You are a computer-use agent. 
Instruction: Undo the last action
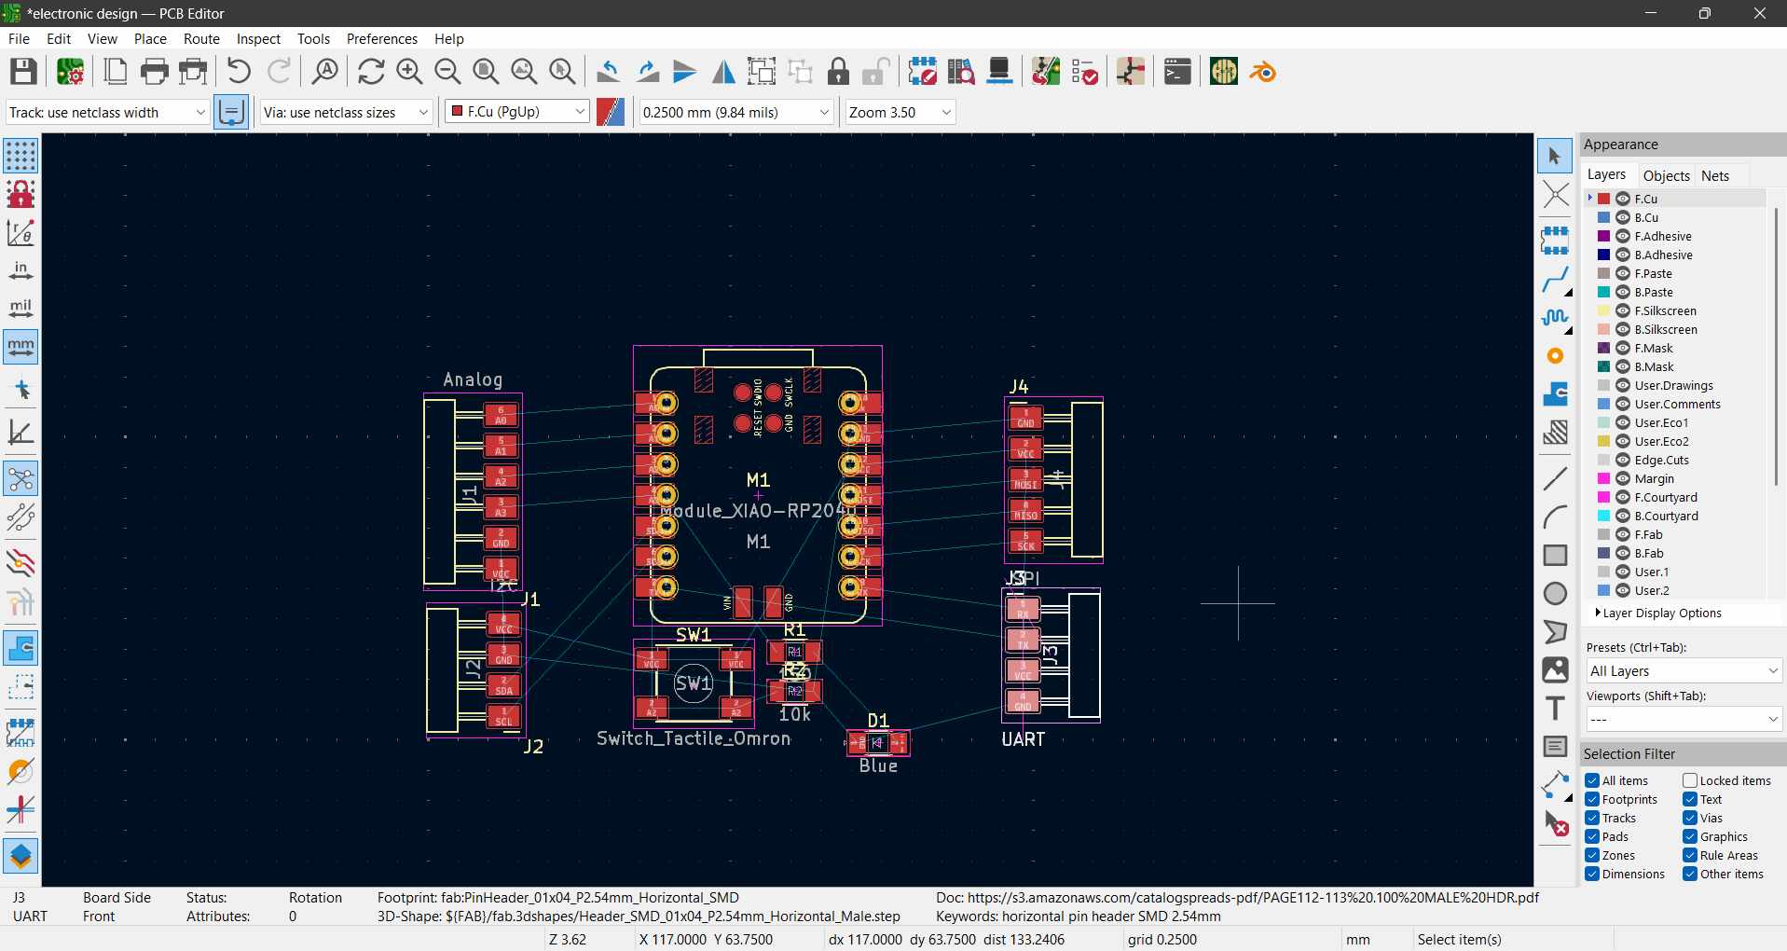click(x=238, y=71)
